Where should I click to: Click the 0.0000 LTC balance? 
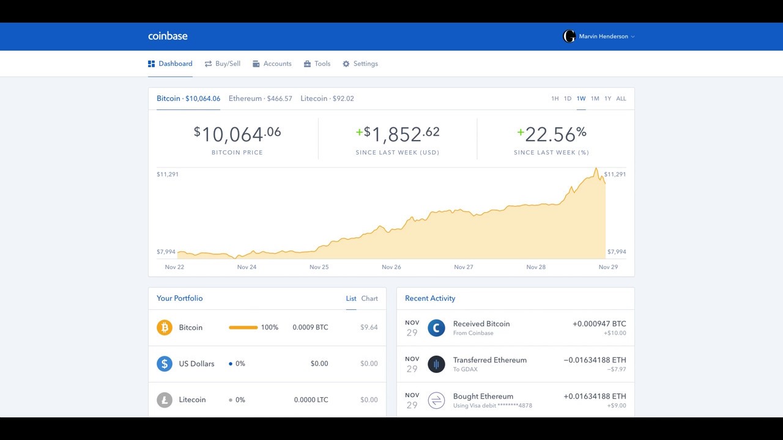coord(311,400)
